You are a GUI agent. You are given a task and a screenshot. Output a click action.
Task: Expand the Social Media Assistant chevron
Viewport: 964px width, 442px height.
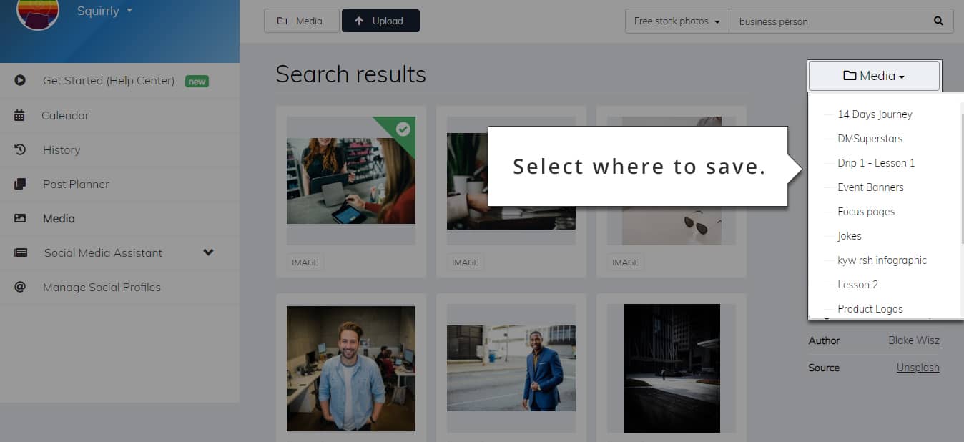pyautogui.click(x=208, y=252)
